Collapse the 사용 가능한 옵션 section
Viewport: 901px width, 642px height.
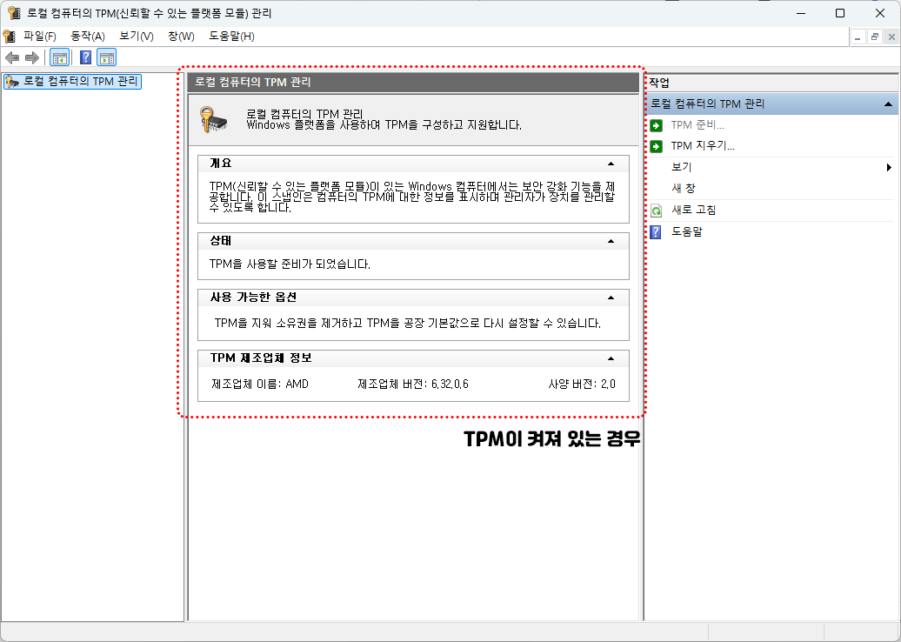click(x=611, y=298)
